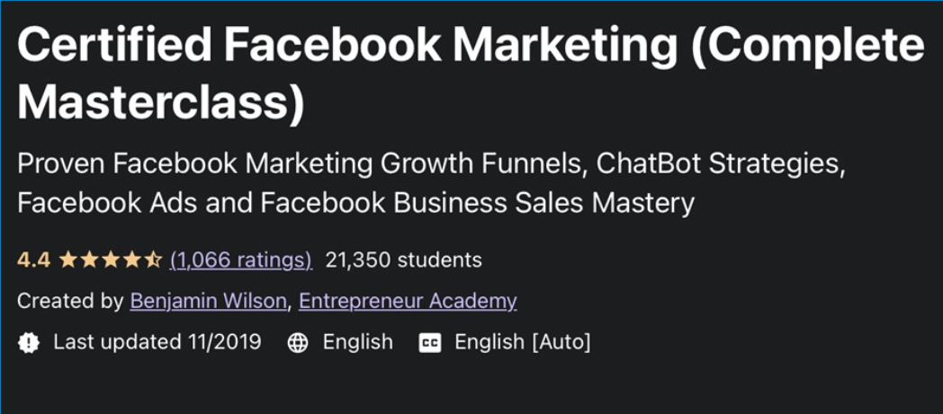Click the half-filled fifth rating star
This screenshot has width=943, height=414.
coord(153,260)
